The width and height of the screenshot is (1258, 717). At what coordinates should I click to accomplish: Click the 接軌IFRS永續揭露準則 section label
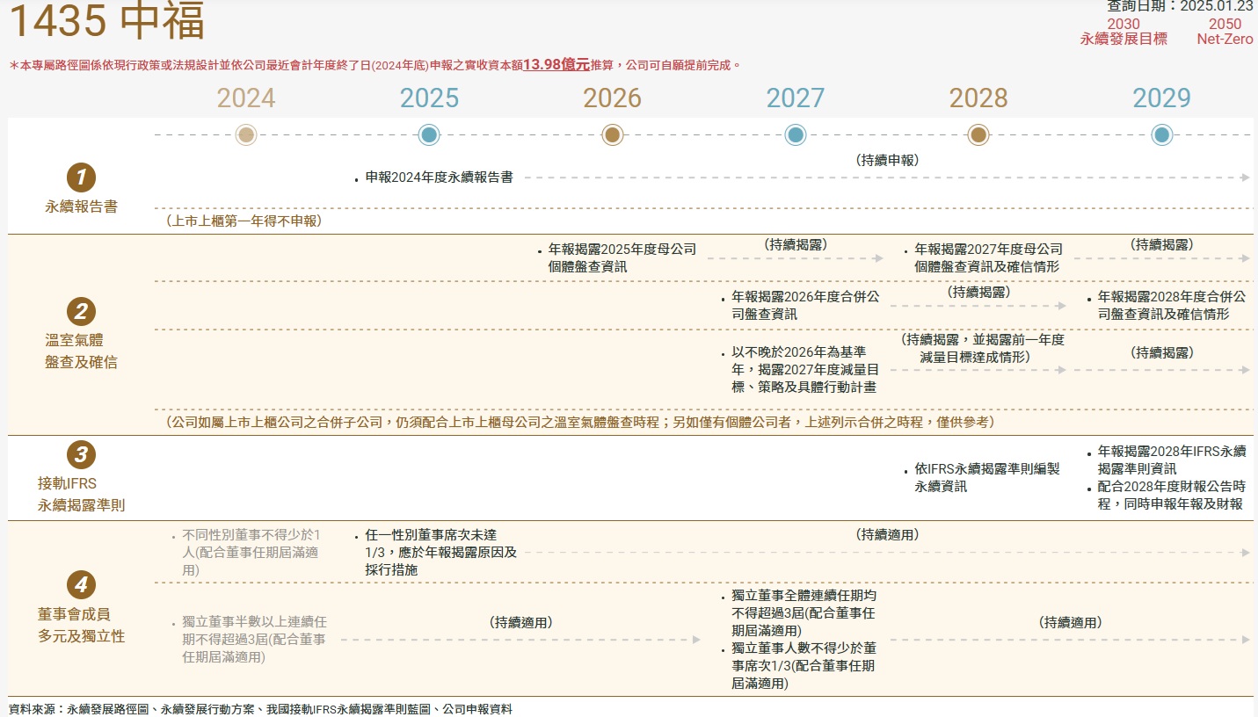(81, 495)
